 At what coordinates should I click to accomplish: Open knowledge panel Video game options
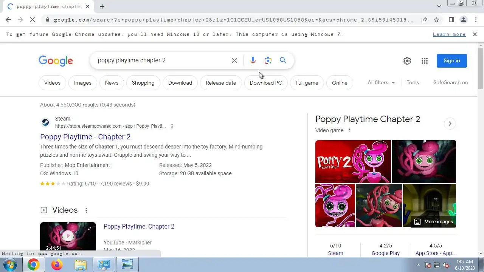(349, 130)
